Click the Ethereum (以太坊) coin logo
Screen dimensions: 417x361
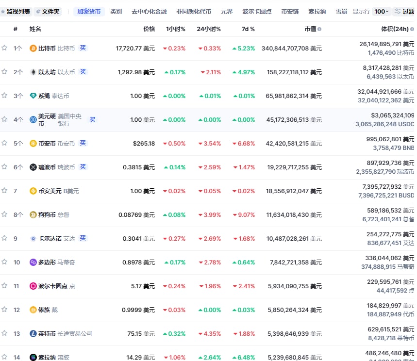coord(33,72)
